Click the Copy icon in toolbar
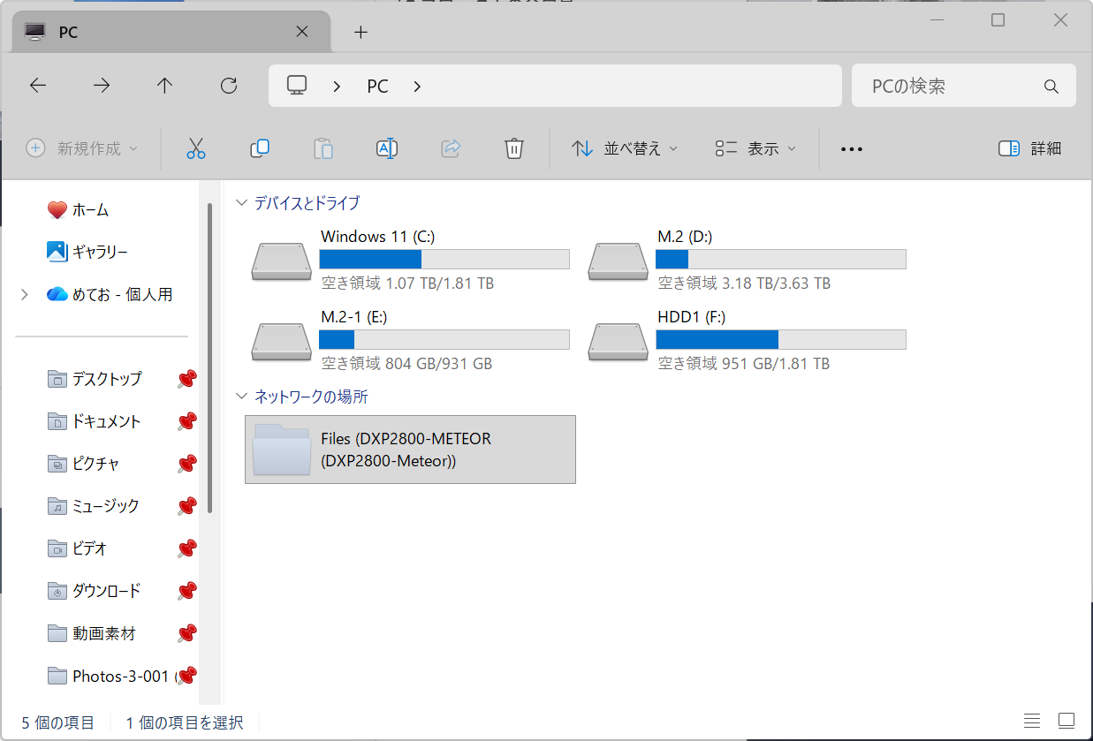The height and width of the screenshot is (741, 1093). (x=260, y=148)
